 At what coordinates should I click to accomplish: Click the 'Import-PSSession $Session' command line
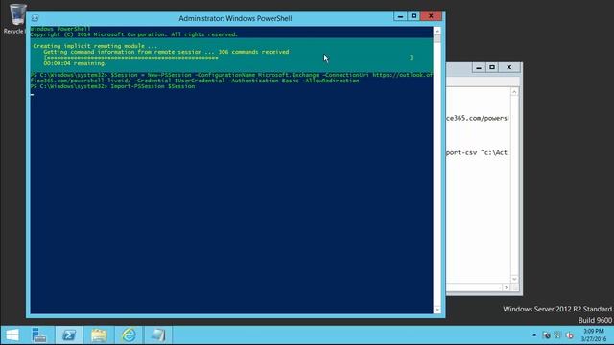click(113, 86)
